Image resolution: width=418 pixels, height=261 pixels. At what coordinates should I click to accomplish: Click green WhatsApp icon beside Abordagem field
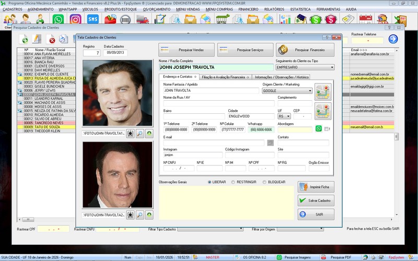[x=319, y=128]
